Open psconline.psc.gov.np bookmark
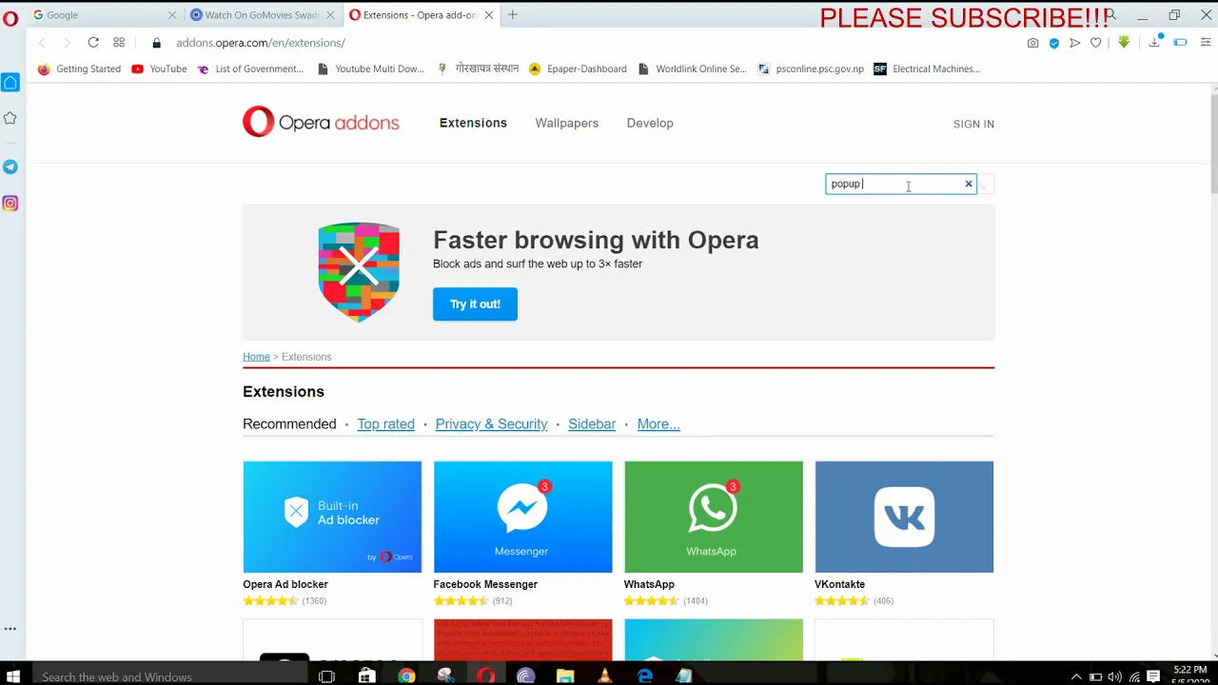The image size is (1218, 685). pyautogui.click(x=811, y=68)
